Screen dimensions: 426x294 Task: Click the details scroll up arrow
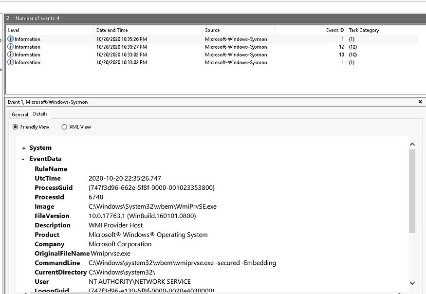(x=412, y=144)
